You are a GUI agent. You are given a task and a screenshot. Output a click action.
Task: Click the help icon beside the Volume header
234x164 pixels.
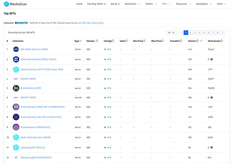[97, 41]
